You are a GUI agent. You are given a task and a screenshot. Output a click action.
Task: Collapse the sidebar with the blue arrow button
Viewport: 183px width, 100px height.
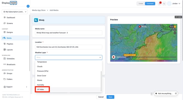[28, 6]
